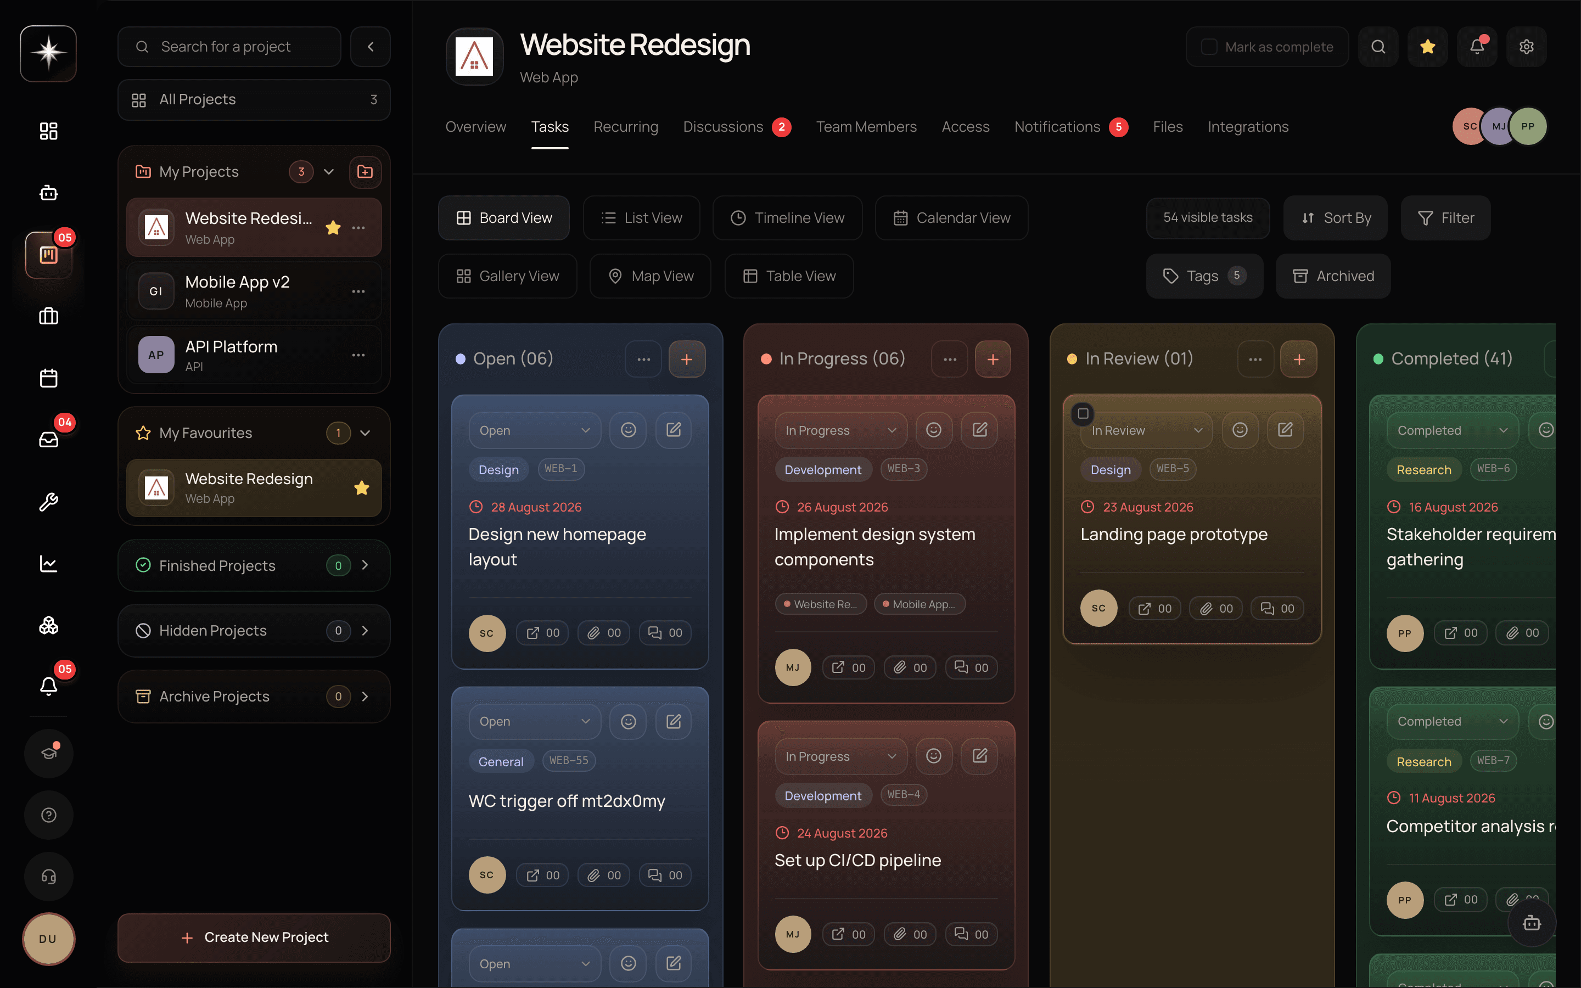
Task: Expand Archive Projects section
Action: pos(365,697)
